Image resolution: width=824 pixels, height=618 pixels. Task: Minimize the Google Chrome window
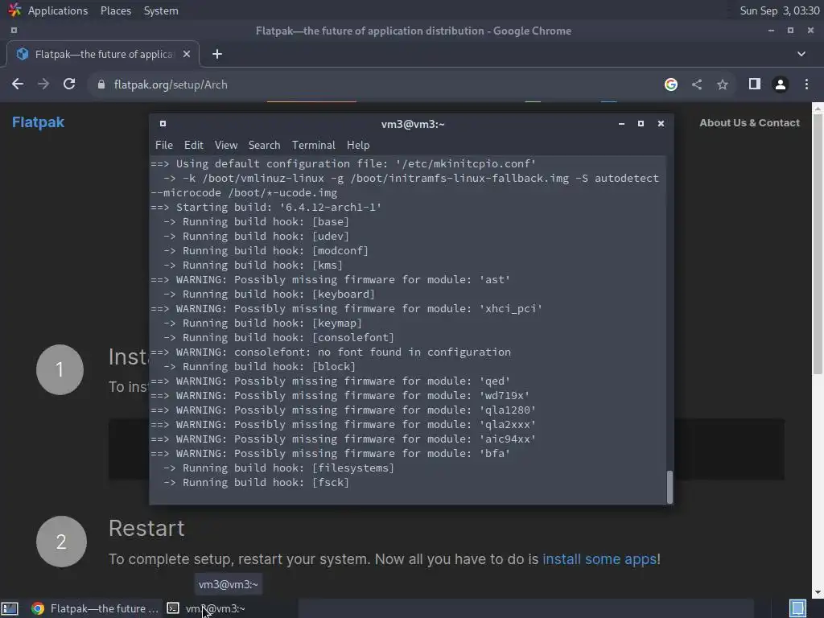[771, 31]
